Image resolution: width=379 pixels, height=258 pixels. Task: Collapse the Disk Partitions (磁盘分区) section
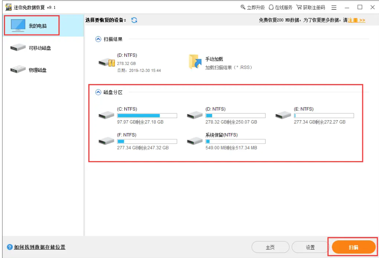click(x=98, y=92)
